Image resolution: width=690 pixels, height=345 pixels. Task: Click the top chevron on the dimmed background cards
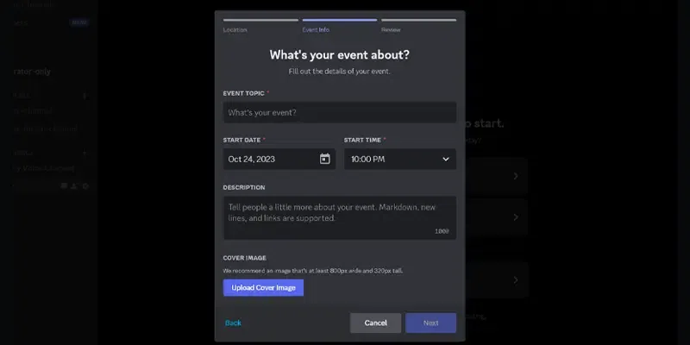pyautogui.click(x=516, y=176)
